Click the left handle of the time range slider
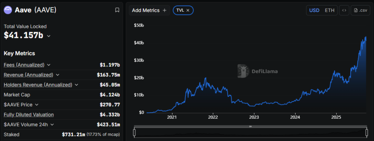 click(134, 133)
